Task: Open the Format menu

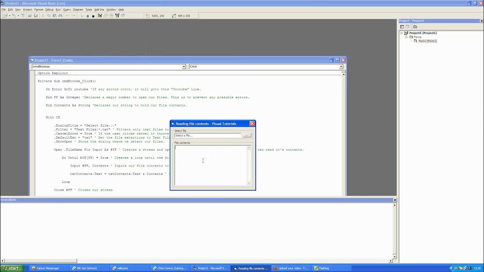Action: pyautogui.click(x=39, y=9)
